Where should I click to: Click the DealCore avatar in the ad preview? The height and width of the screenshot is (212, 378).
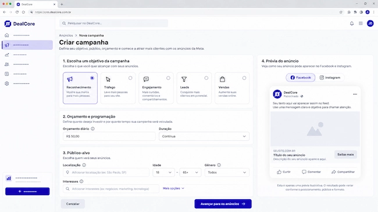277,94
